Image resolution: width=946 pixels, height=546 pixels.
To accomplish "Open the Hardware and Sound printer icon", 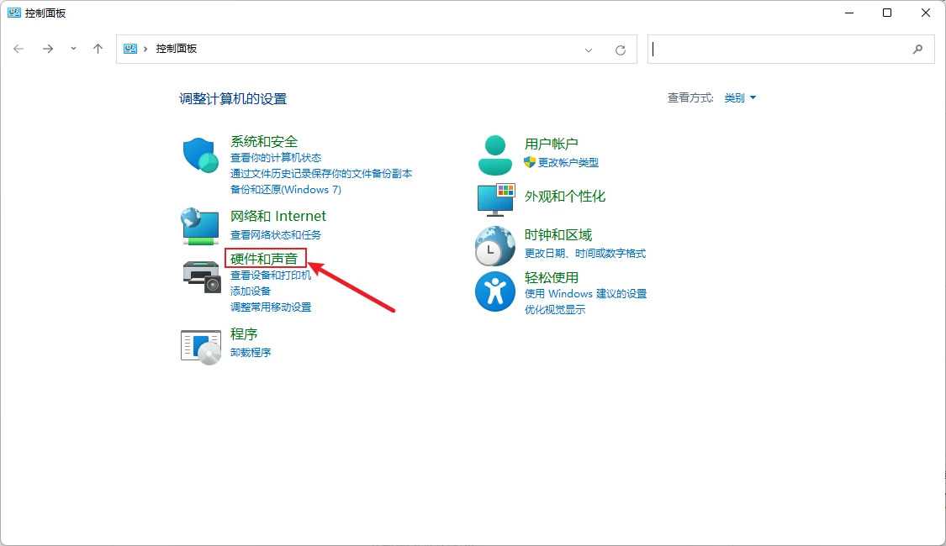I will [202, 276].
